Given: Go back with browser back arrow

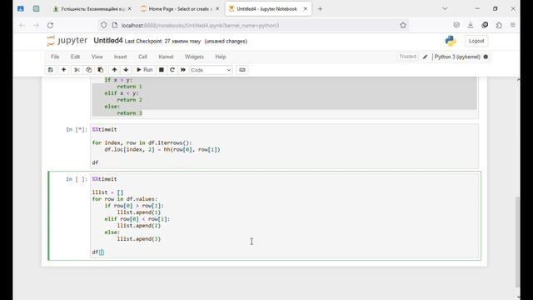Looking at the screenshot, I should (x=22, y=25).
